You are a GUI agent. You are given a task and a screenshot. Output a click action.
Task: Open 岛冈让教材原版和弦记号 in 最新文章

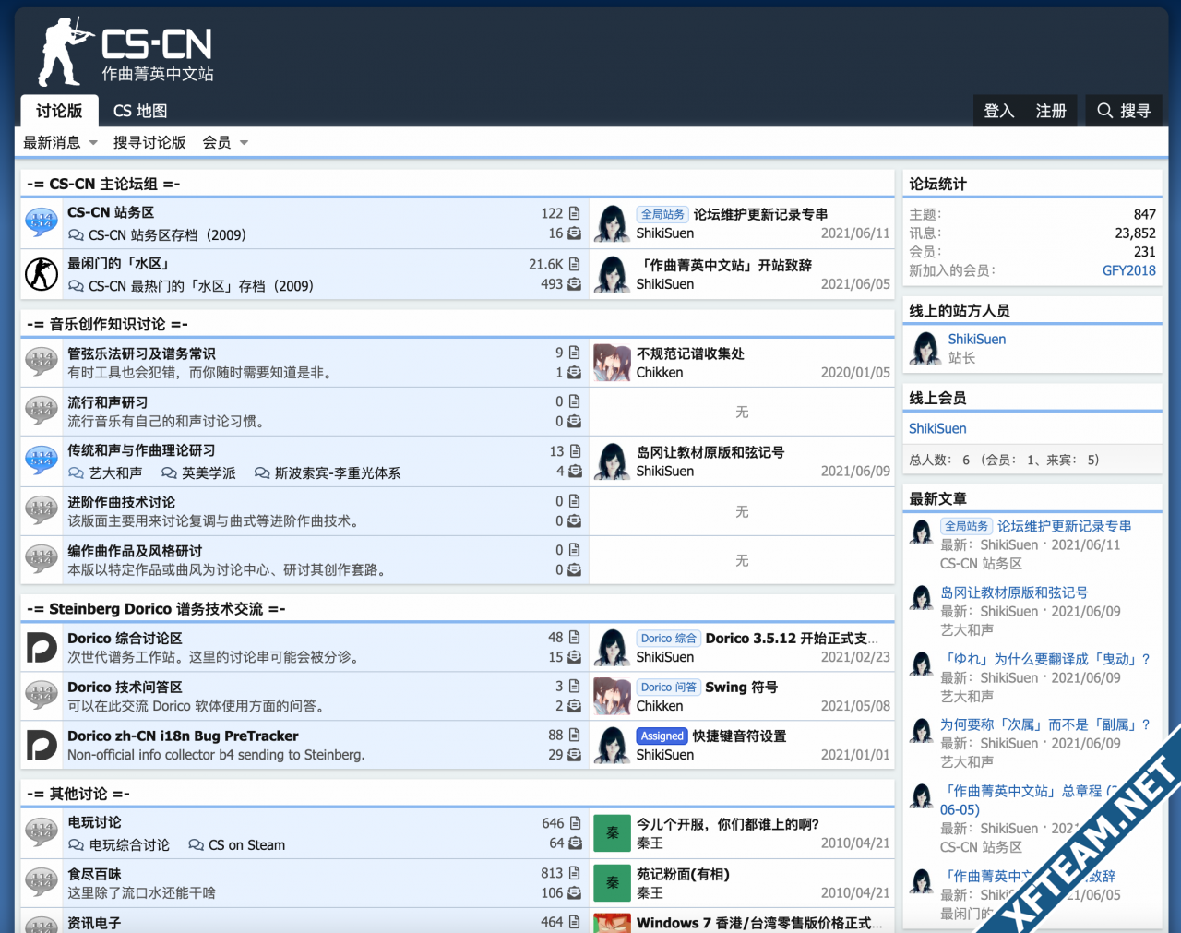(1014, 592)
